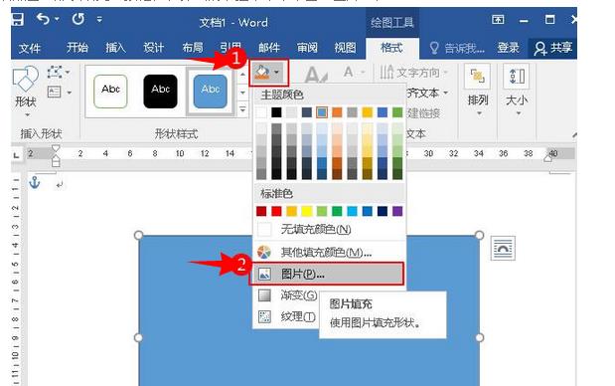Open the Ribbon Display Options icon
This screenshot has width=615, height=386.
(x=498, y=19)
